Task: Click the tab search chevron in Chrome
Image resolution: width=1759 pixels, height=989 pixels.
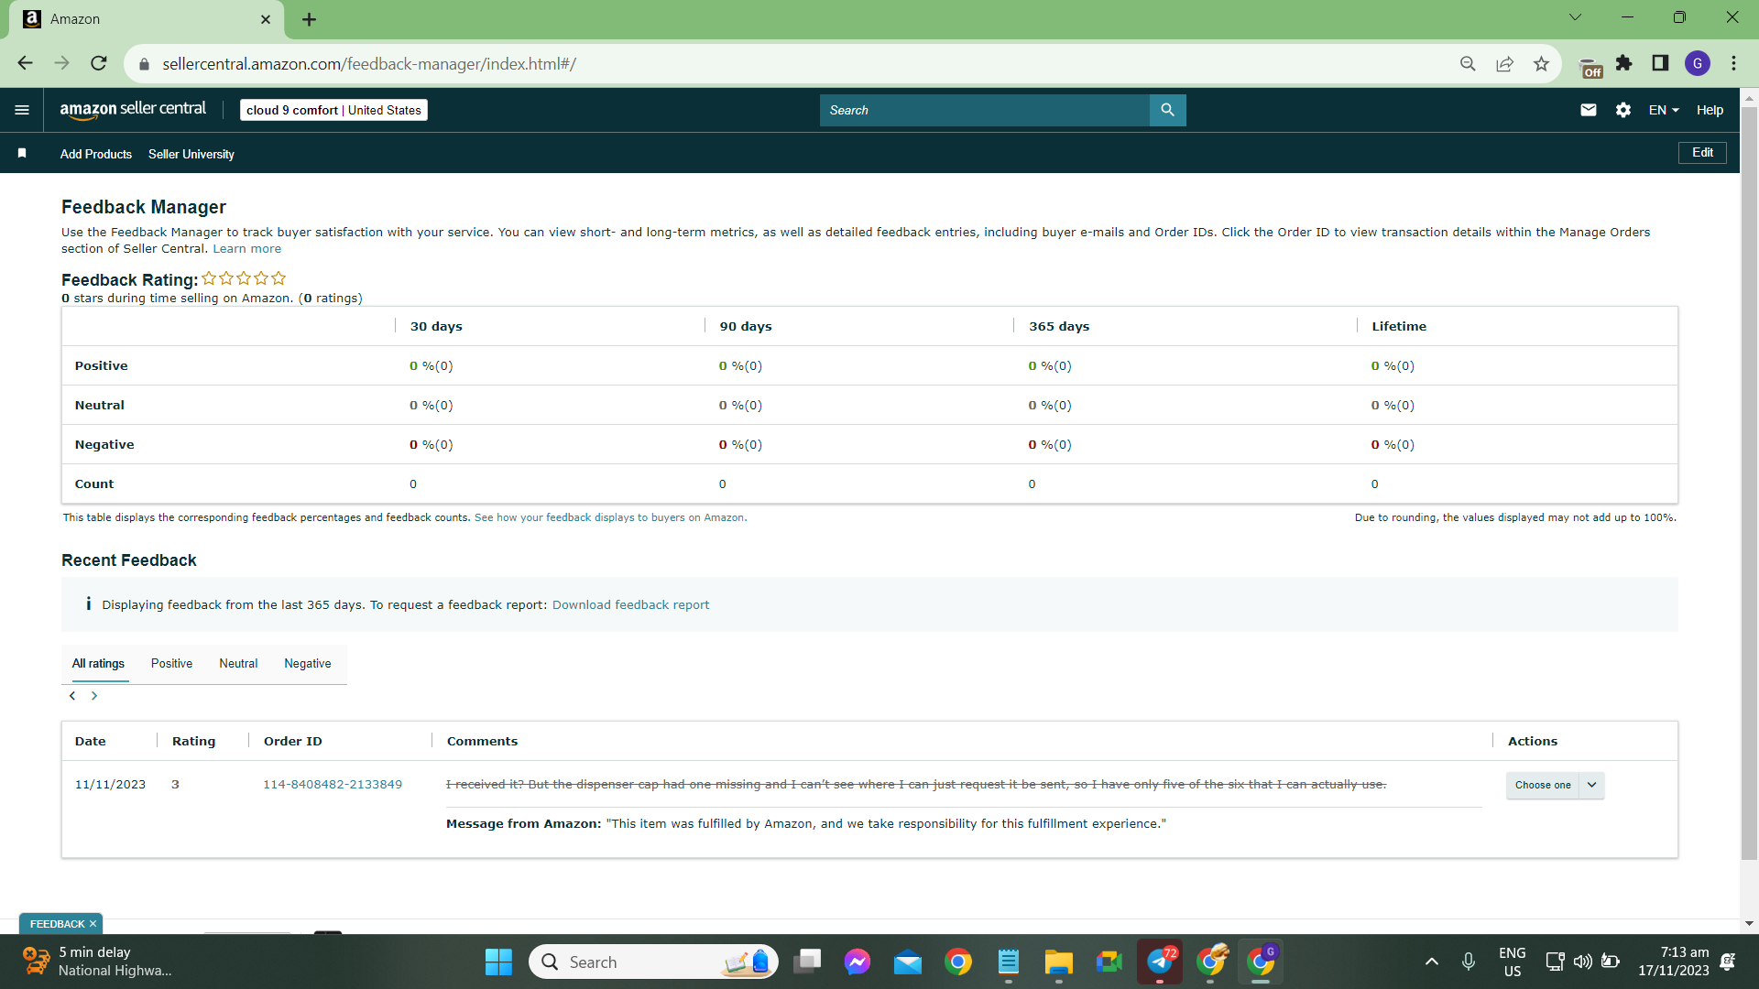Action: (1575, 17)
